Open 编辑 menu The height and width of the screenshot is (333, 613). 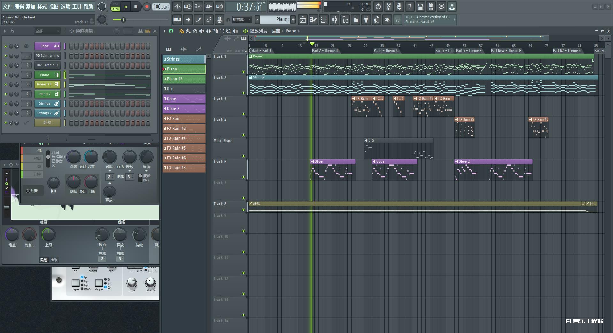coord(19,6)
